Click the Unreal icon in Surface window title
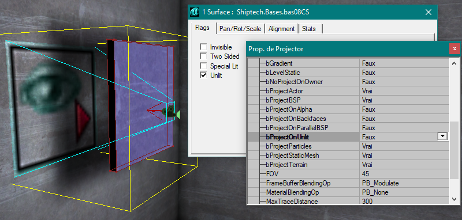462x220 pixels. point(195,12)
